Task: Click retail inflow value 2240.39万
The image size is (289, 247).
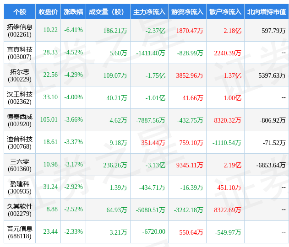Action: [x=228, y=53]
